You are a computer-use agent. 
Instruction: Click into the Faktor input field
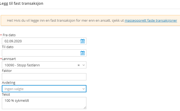click(x=44, y=77)
